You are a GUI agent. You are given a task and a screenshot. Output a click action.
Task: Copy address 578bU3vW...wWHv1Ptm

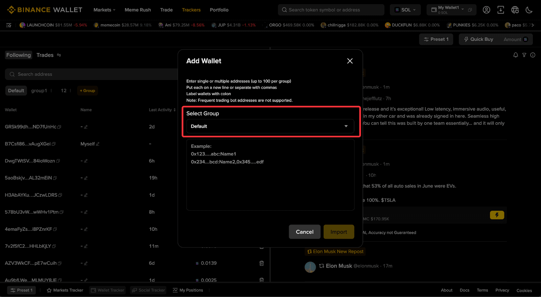click(x=62, y=212)
